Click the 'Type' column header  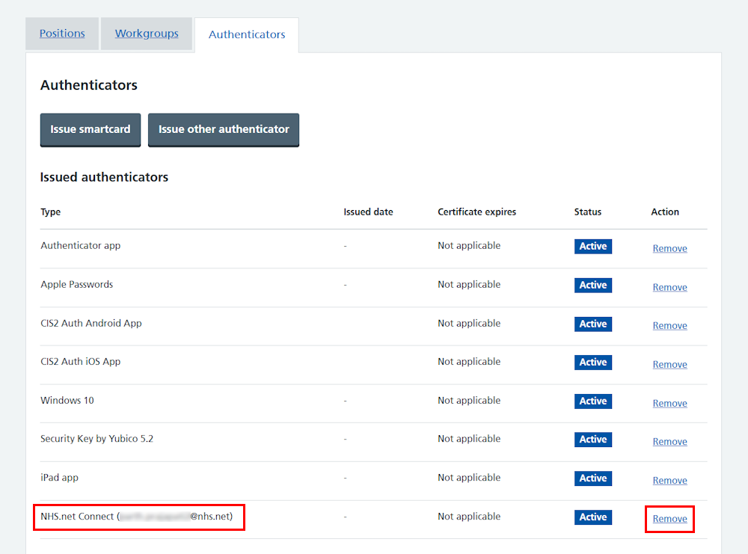tap(51, 212)
